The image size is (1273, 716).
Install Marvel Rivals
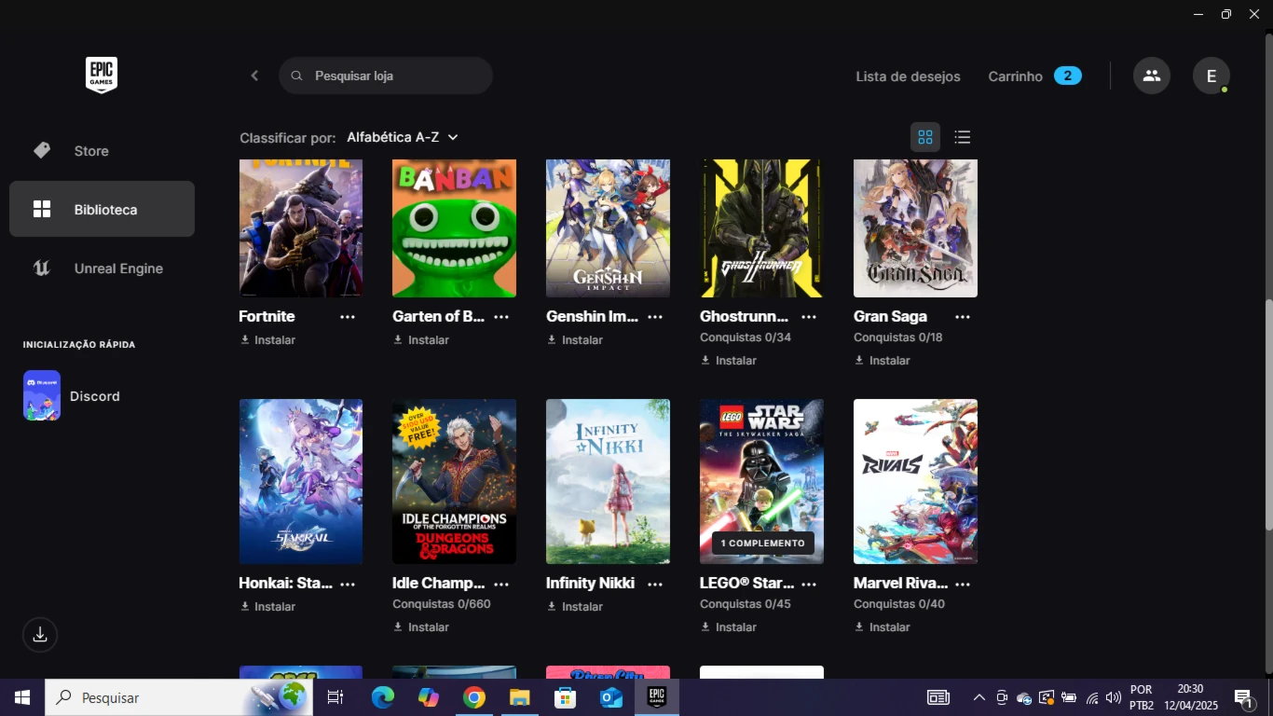(x=883, y=627)
